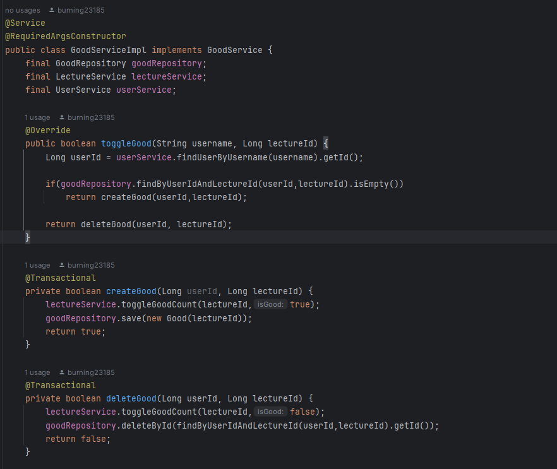Click the author person icon above createGood
Screen dimensions: 557x469
click(x=62, y=265)
